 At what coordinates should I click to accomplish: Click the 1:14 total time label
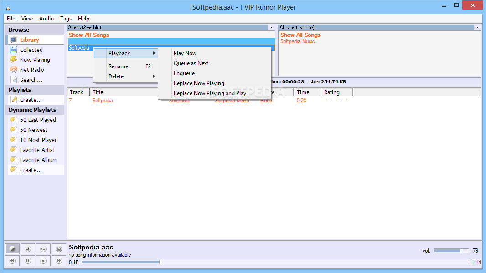click(476, 262)
